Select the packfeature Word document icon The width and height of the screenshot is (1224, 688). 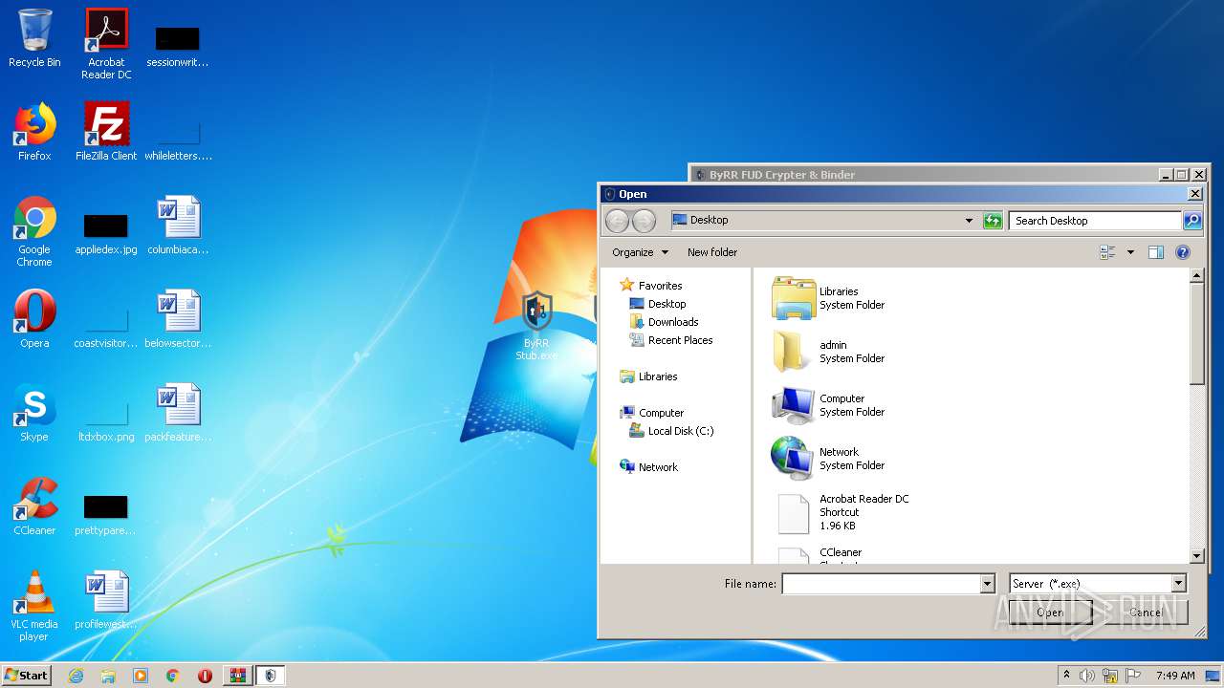tap(178, 413)
